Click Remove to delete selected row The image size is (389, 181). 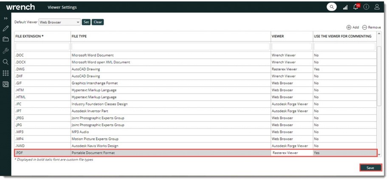point(372,27)
